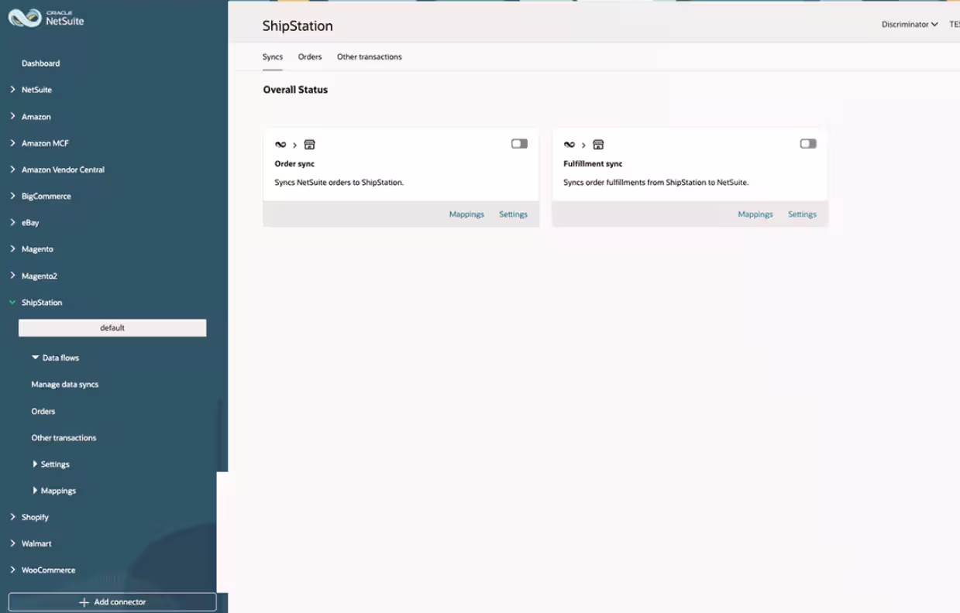Collapse the Data flows section
Screen dimensions: 960x613
pos(36,358)
